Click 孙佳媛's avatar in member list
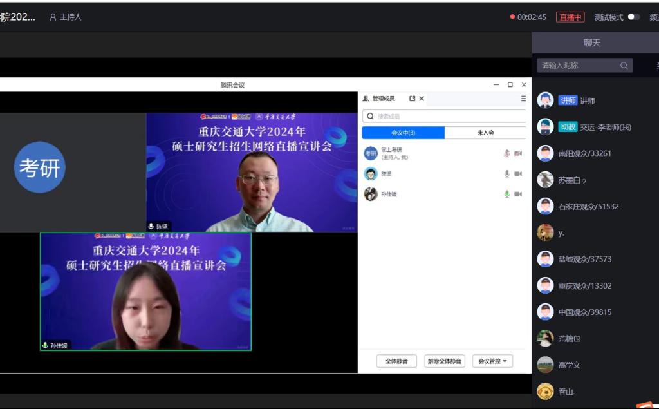This screenshot has width=659, height=409. click(371, 194)
